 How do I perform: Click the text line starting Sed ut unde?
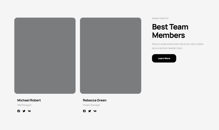[177, 44]
